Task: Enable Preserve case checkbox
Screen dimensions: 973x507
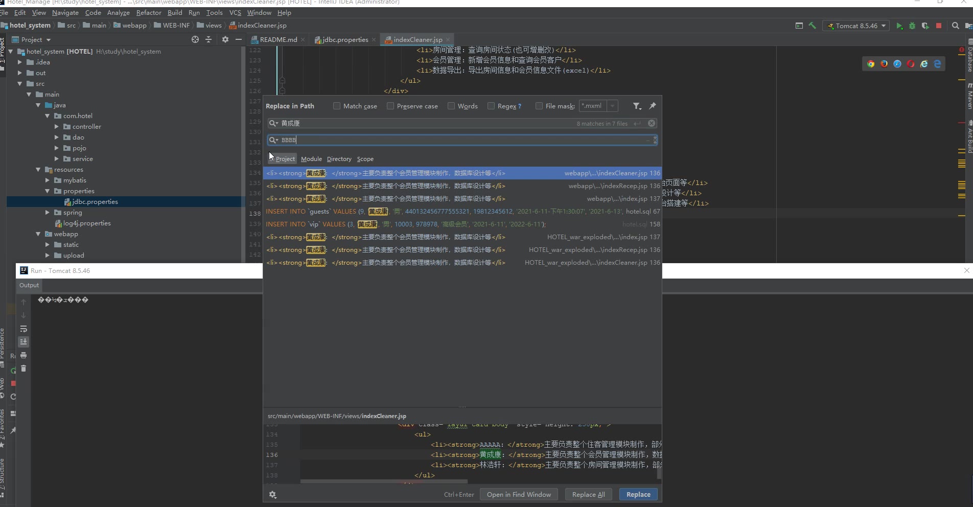Action: [390, 106]
